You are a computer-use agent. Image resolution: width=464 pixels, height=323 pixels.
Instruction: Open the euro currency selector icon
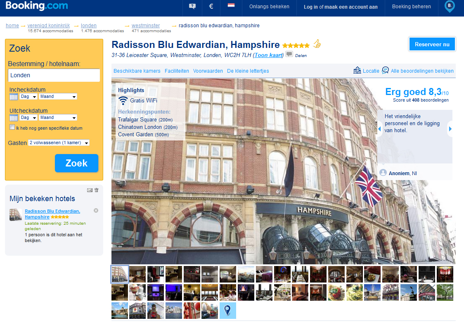tap(211, 6)
